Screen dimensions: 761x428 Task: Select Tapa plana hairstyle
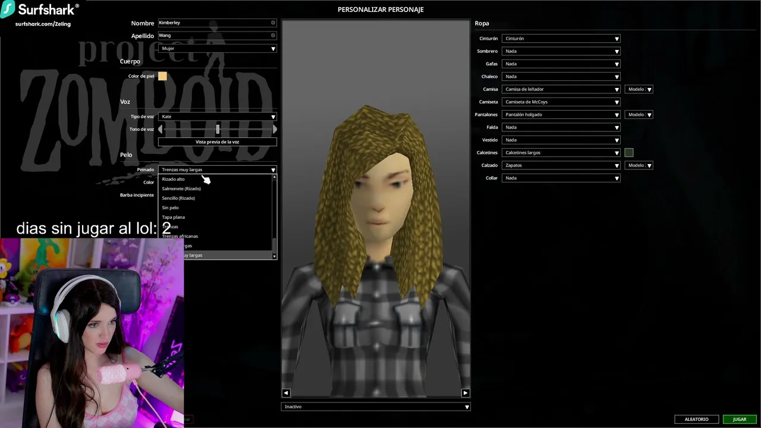tap(215, 217)
